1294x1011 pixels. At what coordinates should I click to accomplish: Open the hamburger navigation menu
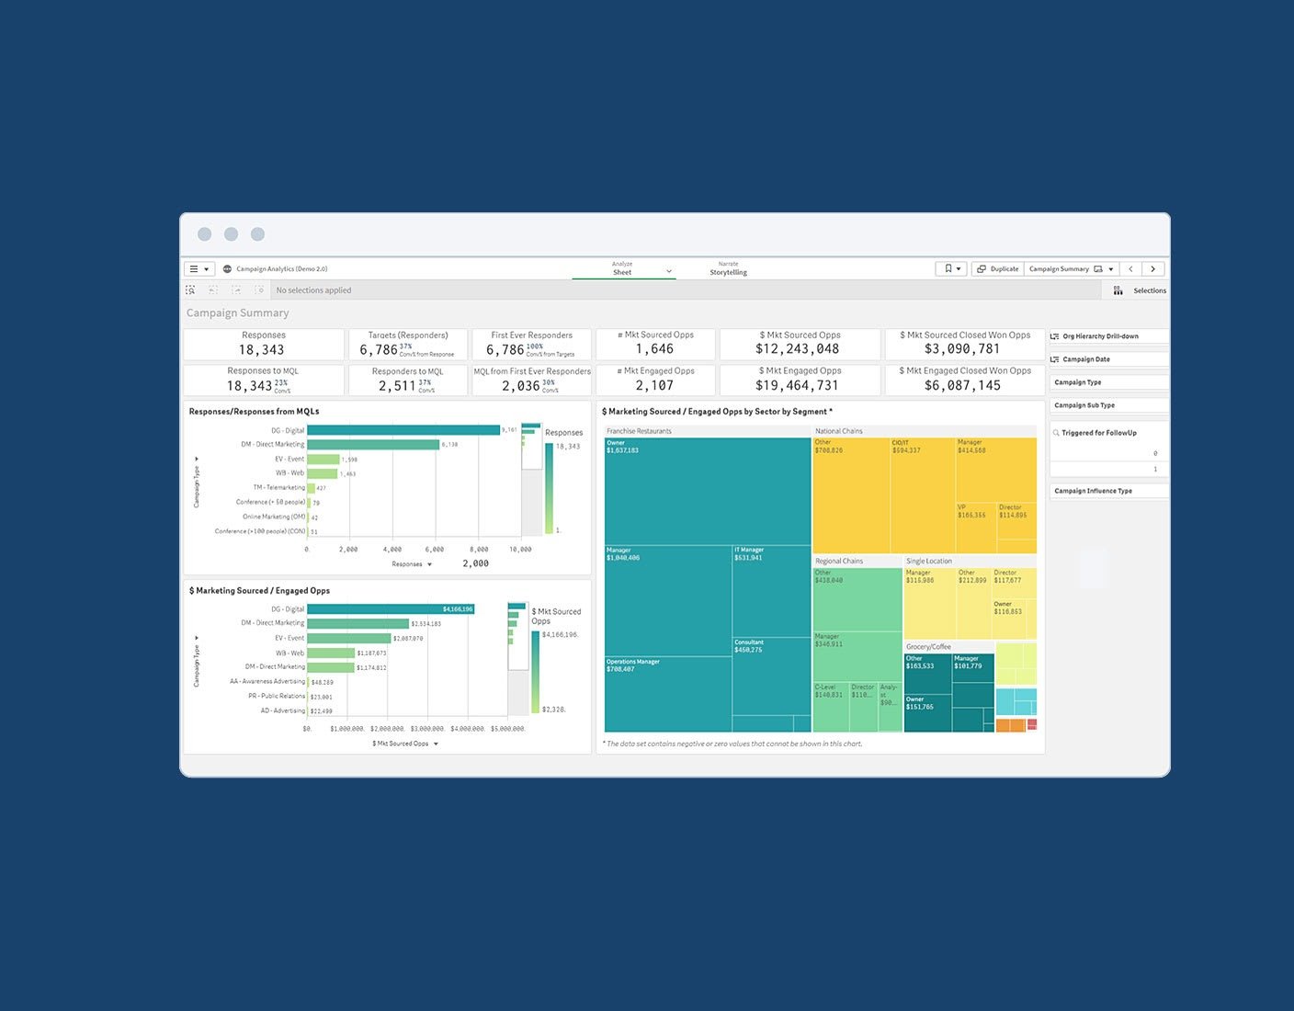[x=199, y=269]
